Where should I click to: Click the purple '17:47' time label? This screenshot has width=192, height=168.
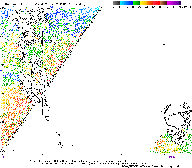point(3,157)
